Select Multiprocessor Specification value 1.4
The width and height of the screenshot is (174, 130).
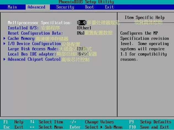click(82, 23)
